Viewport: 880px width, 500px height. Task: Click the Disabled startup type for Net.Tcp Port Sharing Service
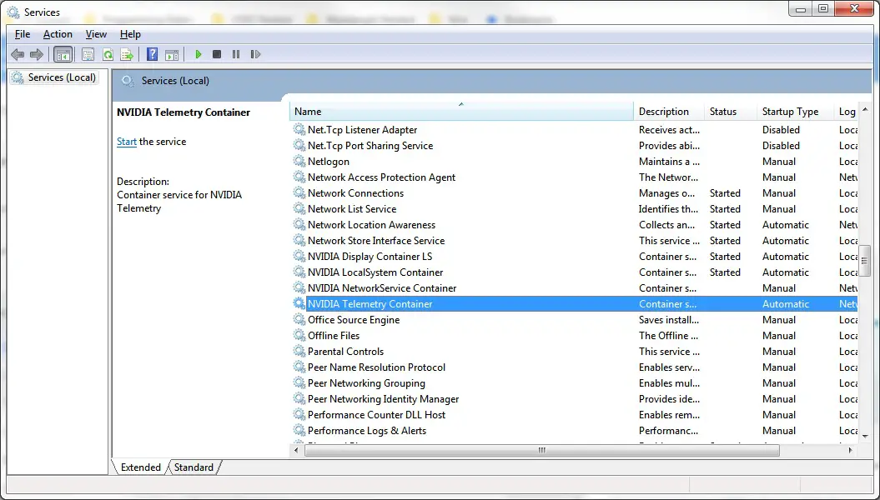[781, 145]
